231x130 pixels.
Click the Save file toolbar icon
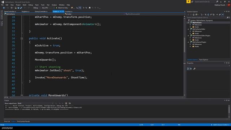coord(18,8)
